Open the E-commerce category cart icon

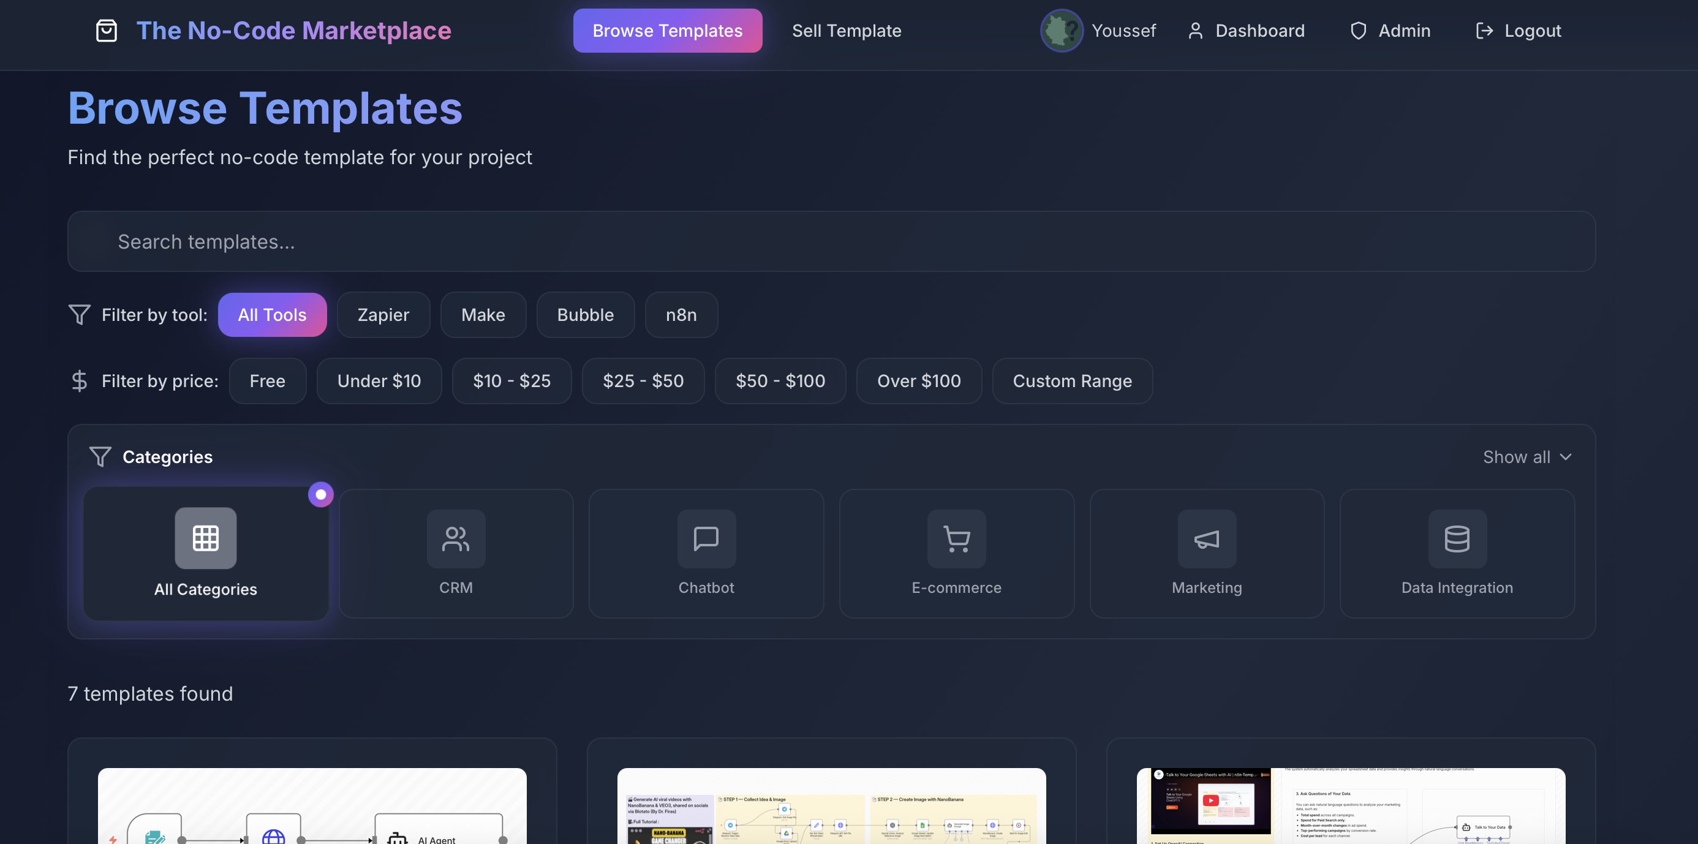956,538
